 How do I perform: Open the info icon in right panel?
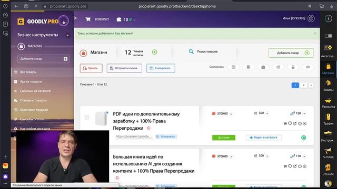[x=329, y=19]
